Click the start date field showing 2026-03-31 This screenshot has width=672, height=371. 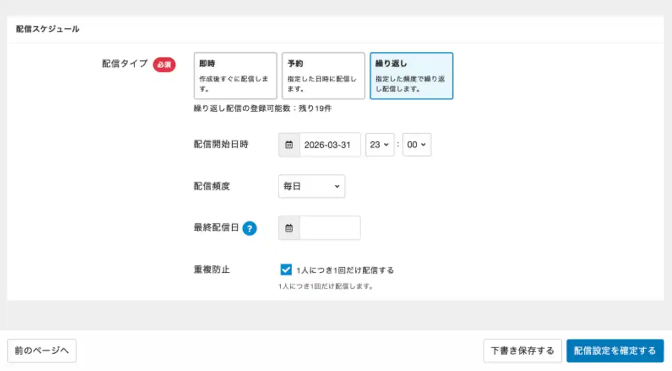pyautogui.click(x=330, y=145)
